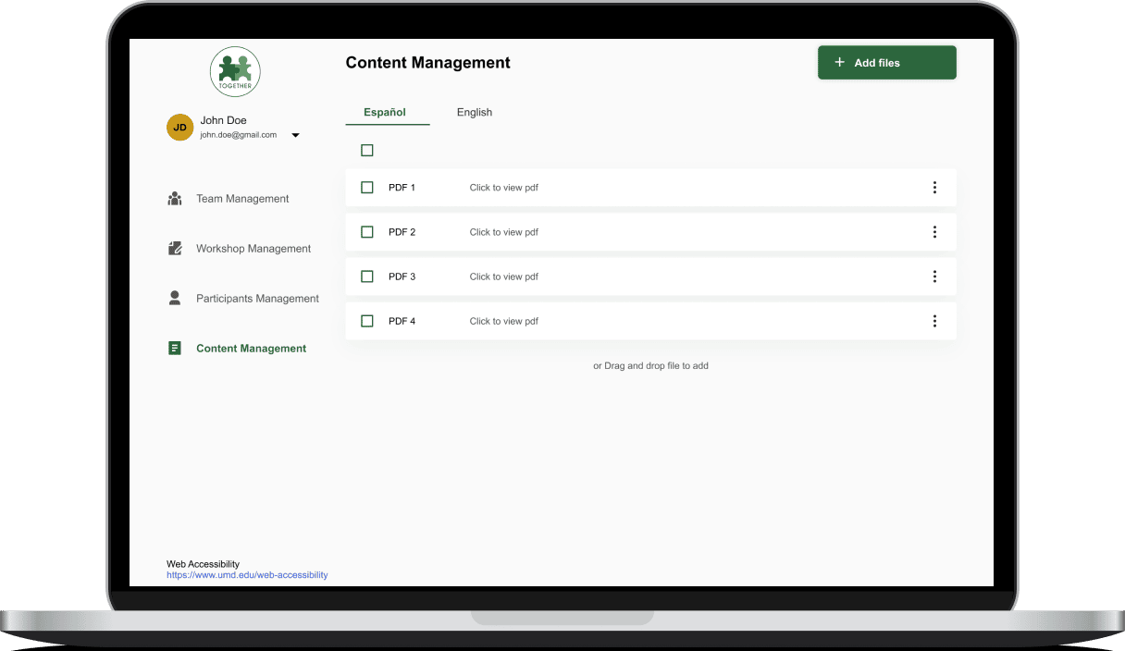Image resolution: width=1125 pixels, height=651 pixels.
Task: Switch to the English tab
Action: point(475,113)
